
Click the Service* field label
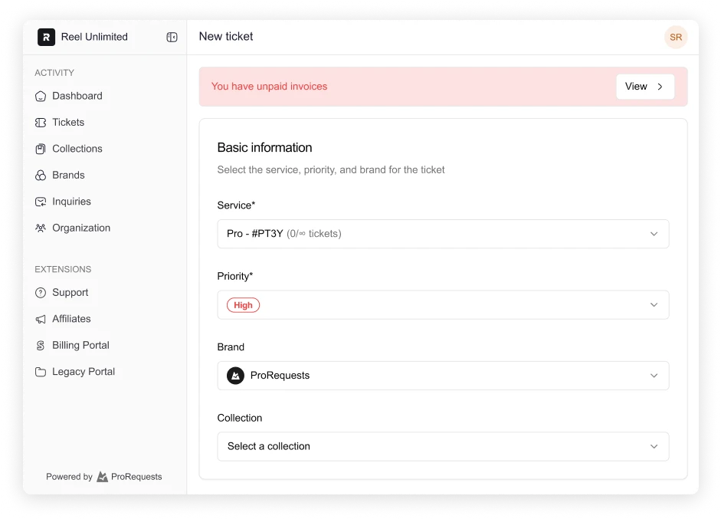coord(236,205)
